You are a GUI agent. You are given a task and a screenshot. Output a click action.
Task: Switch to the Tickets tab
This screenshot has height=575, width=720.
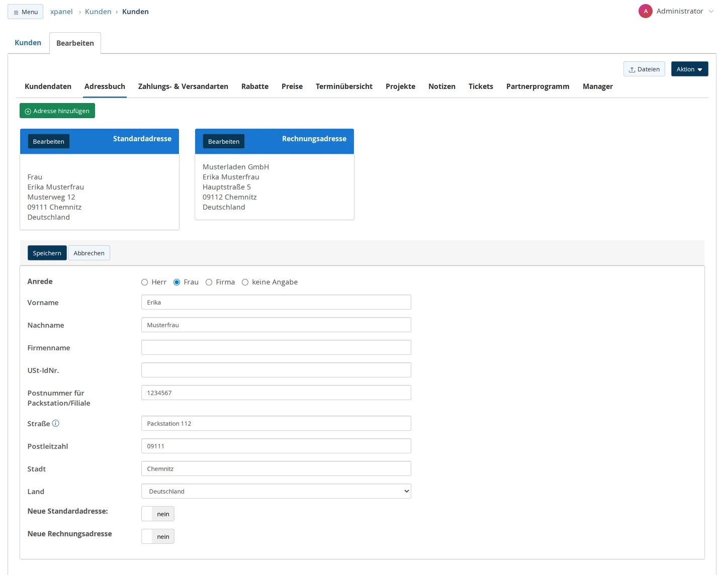click(481, 86)
